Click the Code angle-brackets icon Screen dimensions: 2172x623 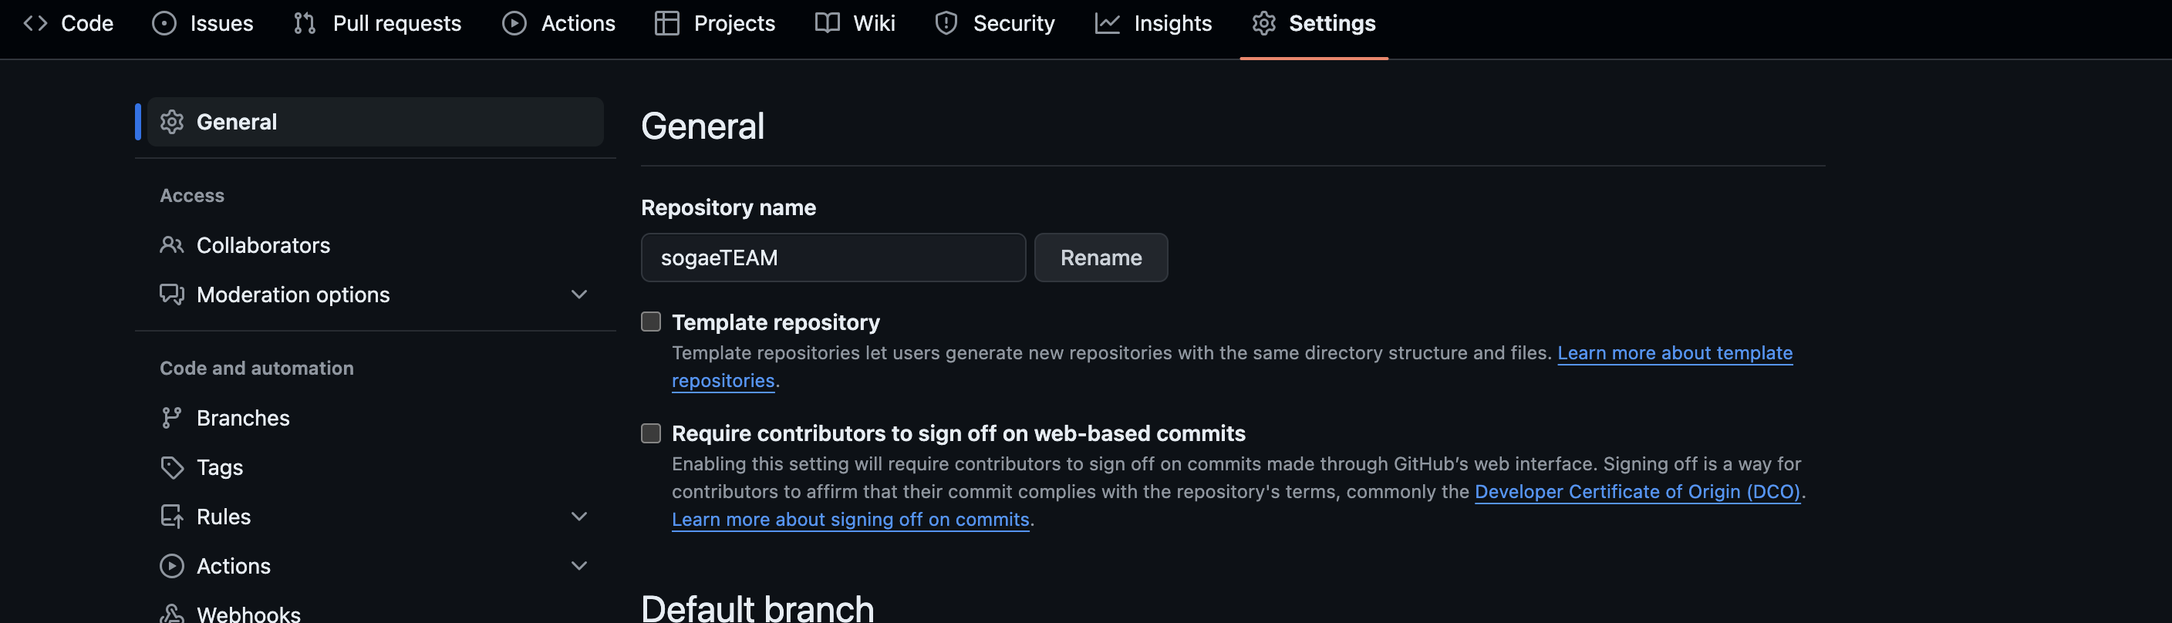point(35,23)
